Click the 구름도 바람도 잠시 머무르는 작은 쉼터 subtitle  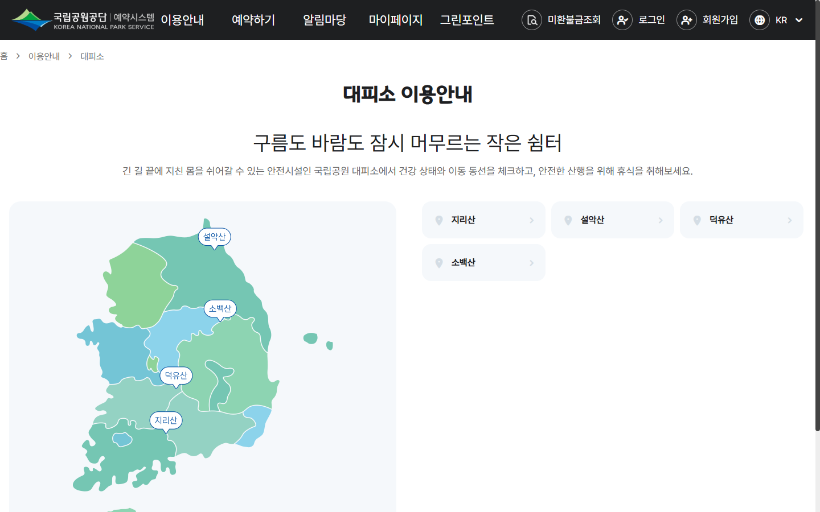pos(408,143)
